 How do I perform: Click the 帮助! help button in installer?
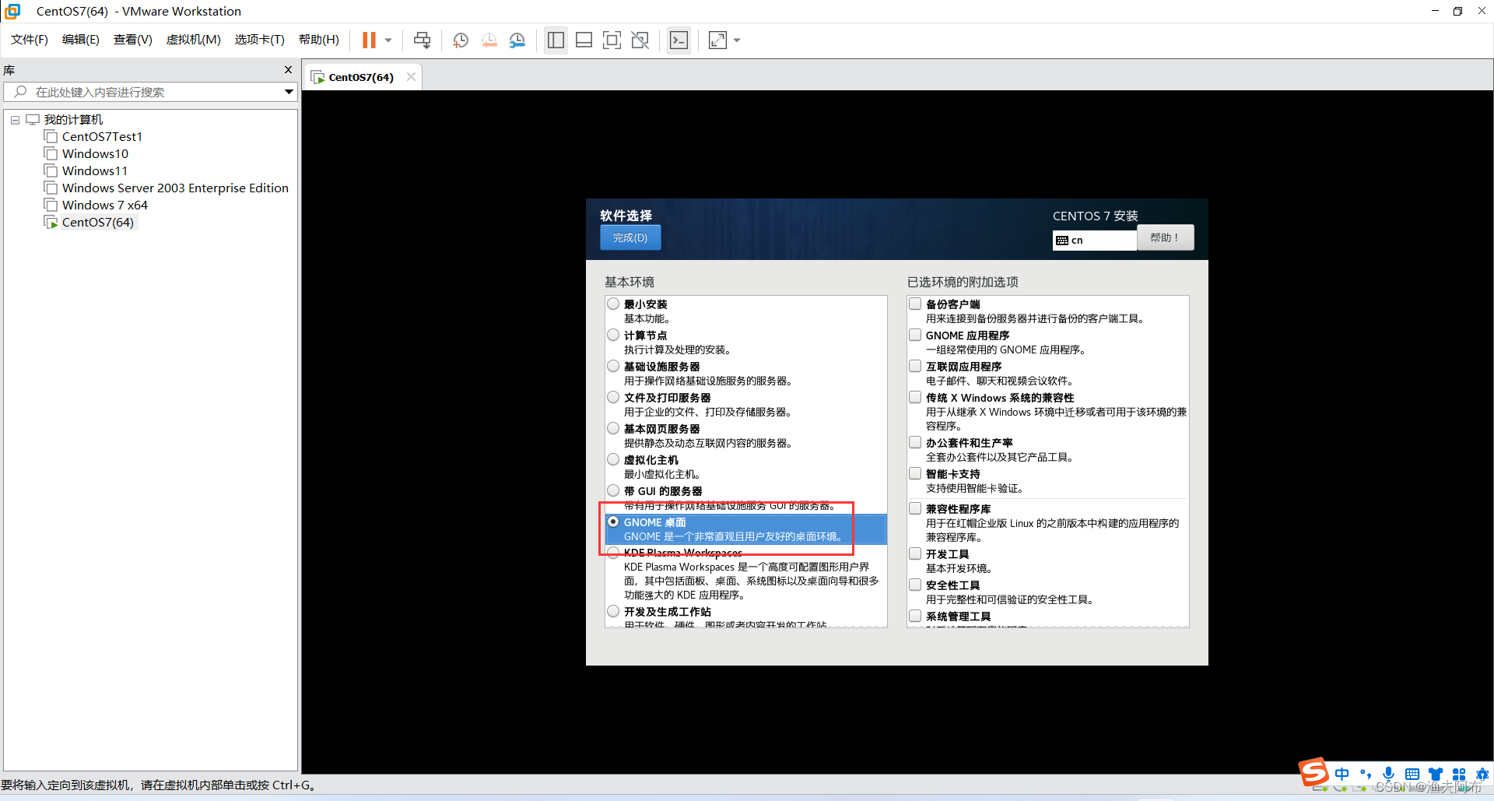pos(1165,237)
